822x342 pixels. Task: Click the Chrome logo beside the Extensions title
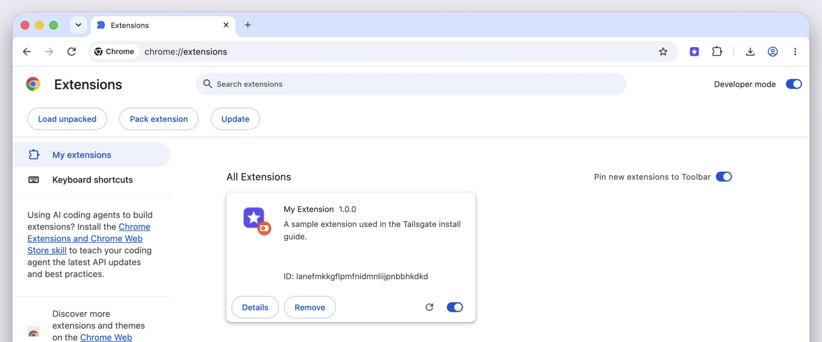[33, 84]
